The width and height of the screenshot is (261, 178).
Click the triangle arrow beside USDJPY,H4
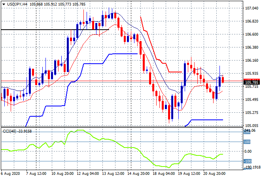coord(4,4)
